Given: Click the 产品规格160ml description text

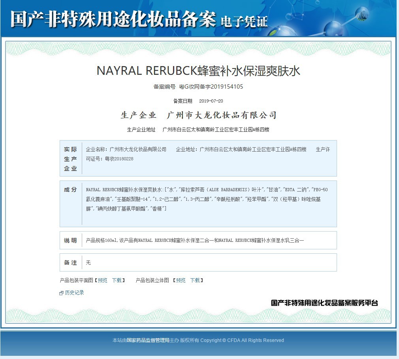Looking at the screenshot, I should point(195,240).
